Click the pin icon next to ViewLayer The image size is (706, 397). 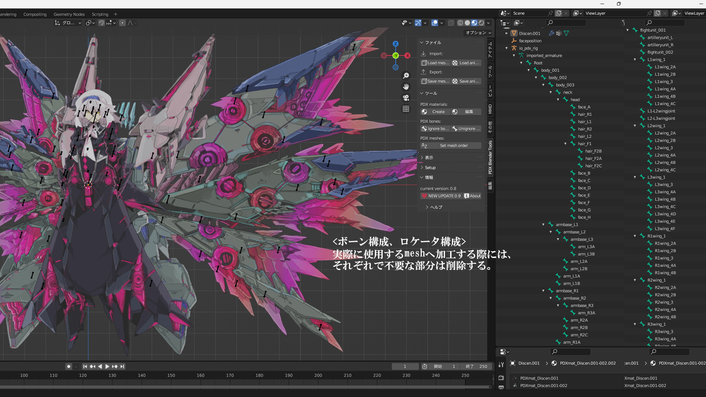point(649,13)
